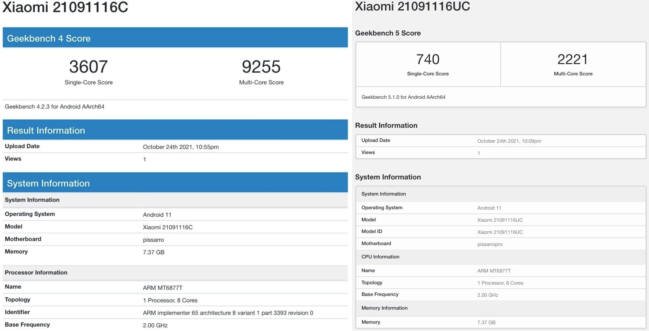Click the Xiaomi 21091116C page title
This screenshot has width=649, height=331.
[65, 7]
